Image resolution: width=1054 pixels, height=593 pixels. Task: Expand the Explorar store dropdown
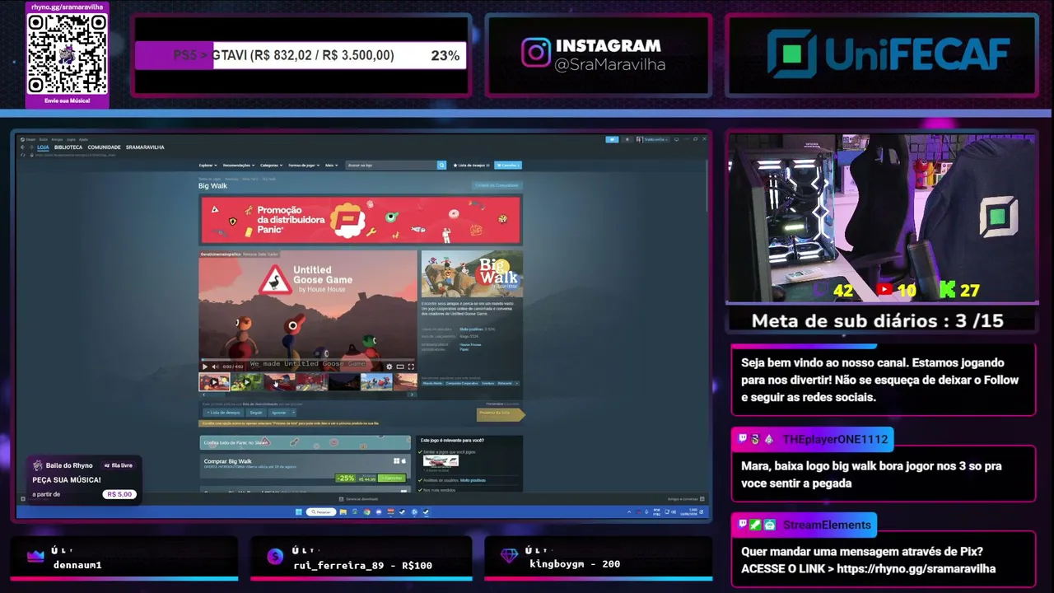208,165
